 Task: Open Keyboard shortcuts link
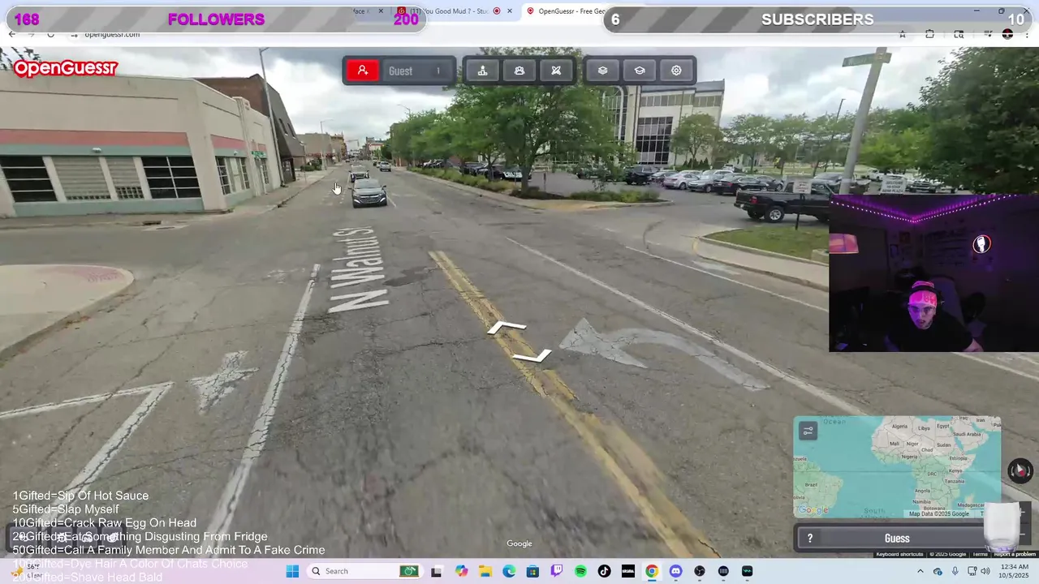[899, 554]
